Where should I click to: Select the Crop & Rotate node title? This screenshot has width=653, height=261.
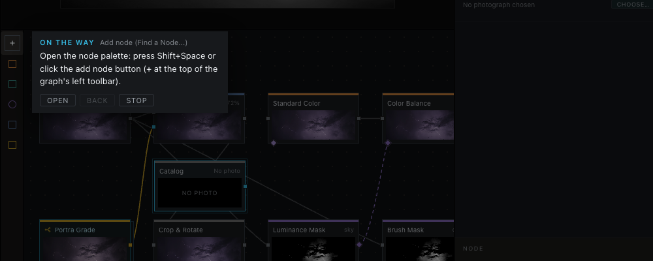pos(181,230)
